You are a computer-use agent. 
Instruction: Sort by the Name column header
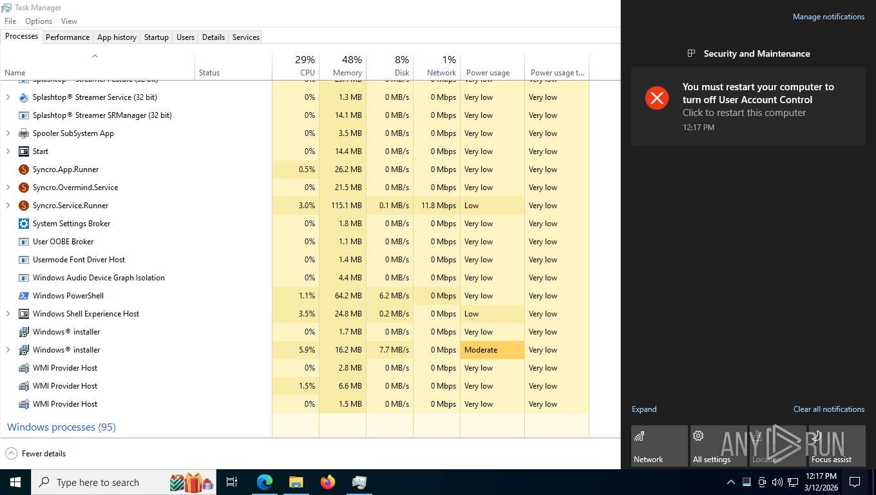pyautogui.click(x=97, y=65)
